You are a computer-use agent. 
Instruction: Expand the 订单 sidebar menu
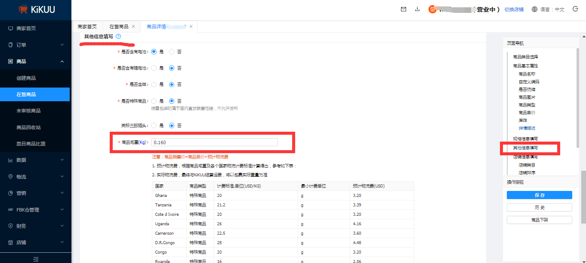[35, 45]
